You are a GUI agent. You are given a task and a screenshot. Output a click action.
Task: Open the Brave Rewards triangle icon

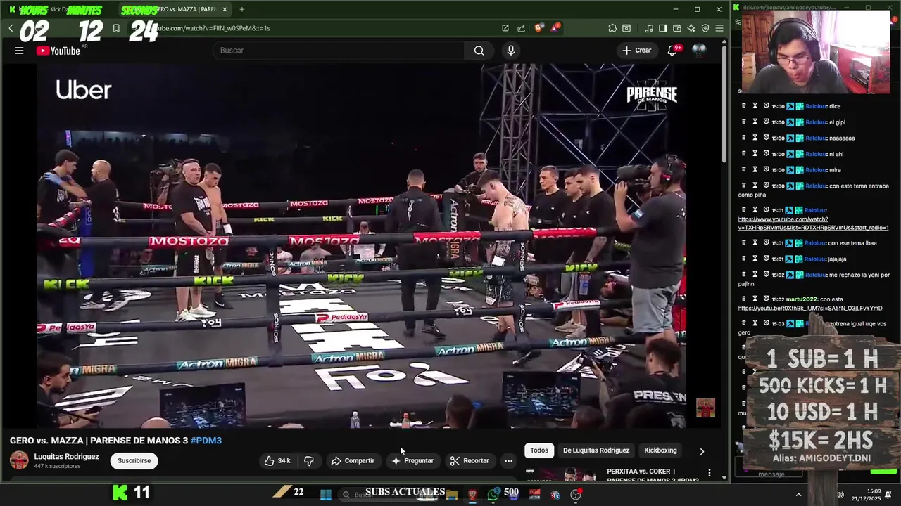(x=555, y=28)
